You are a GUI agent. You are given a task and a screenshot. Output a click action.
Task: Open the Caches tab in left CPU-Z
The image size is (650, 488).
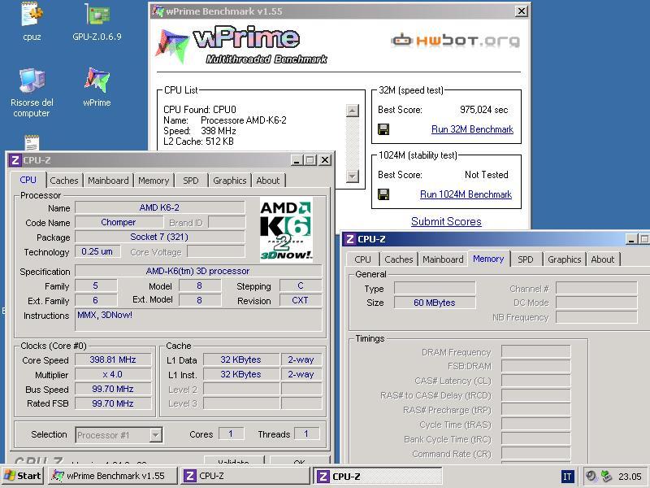coord(64,181)
